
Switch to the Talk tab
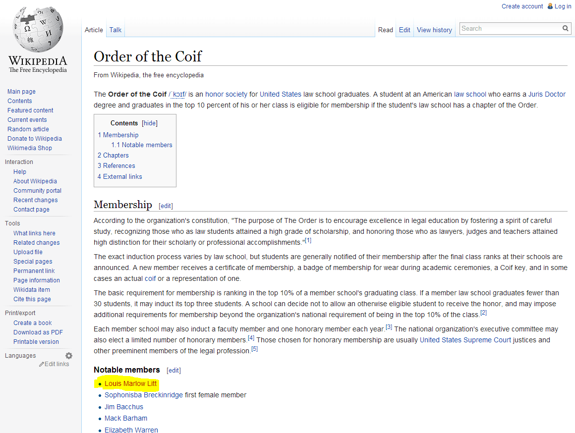[x=115, y=30]
